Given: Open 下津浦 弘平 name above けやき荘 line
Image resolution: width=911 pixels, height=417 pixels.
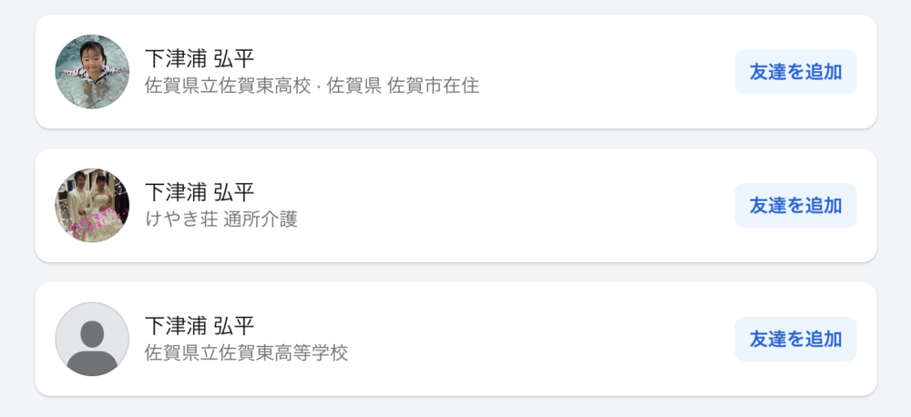Looking at the screenshot, I should coord(200,192).
